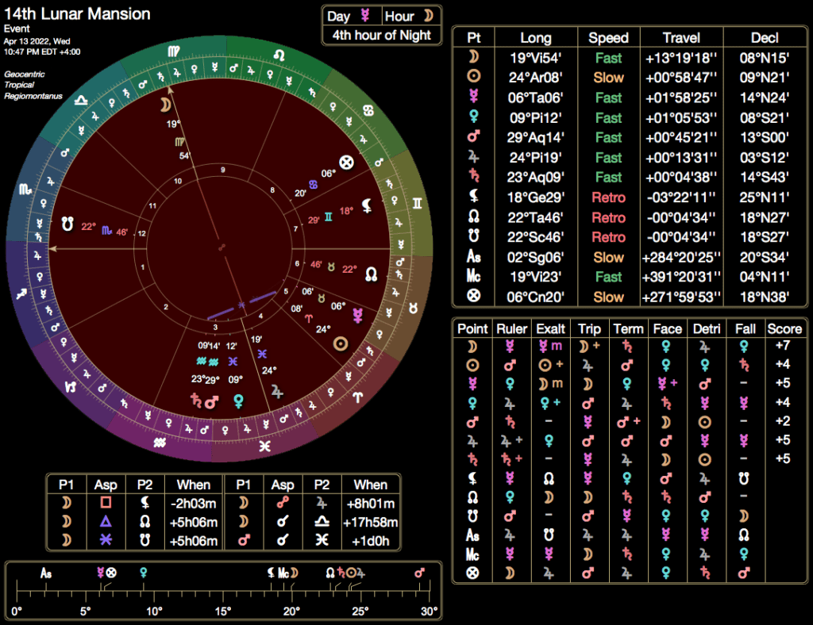Click the opposition symbol in the Moon–Jupiter row

tap(282, 503)
